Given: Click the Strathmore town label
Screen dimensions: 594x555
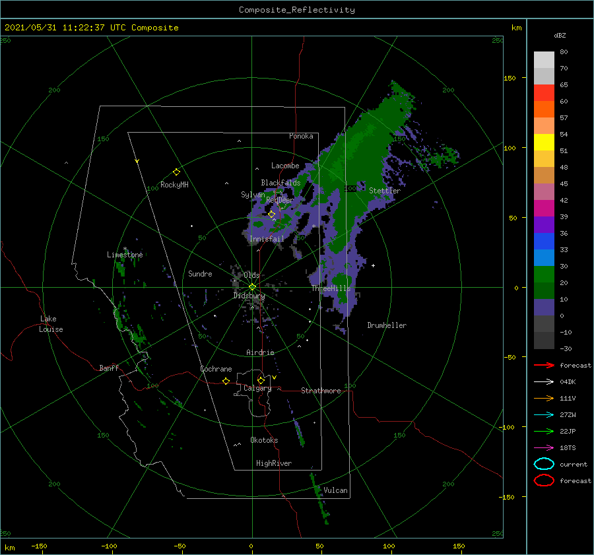Looking at the screenshot, I should point(321,391).
